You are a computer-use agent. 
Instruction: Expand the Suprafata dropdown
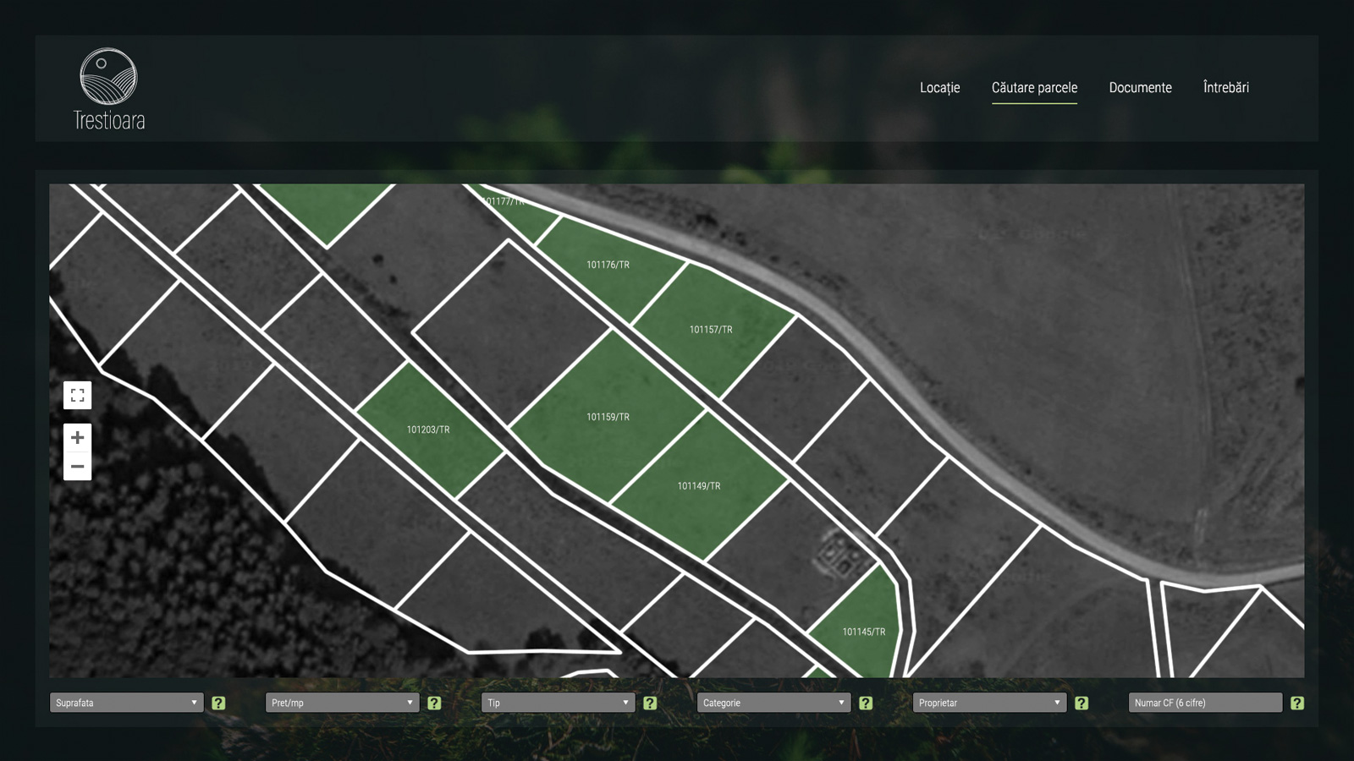coord(126,703)
